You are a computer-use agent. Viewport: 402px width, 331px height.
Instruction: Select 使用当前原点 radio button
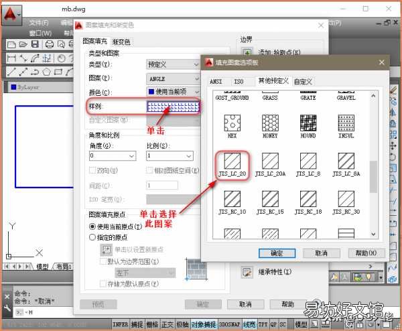point(92,226)
